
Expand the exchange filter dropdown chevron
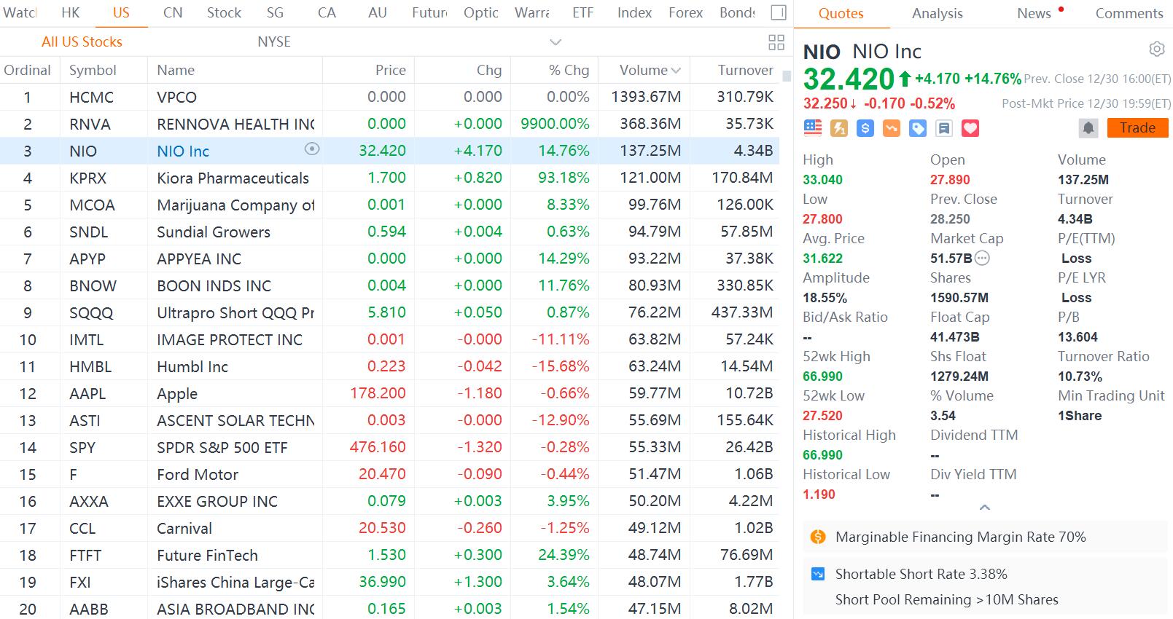point(556,42)
